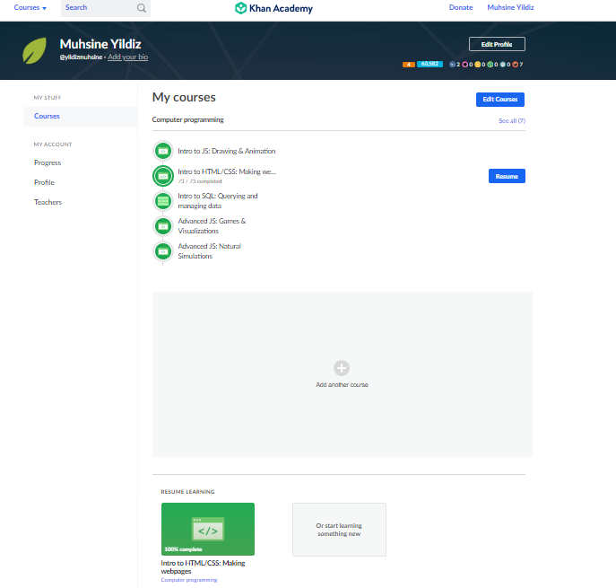Viewport: 616px width, 588px height.
Task: Open the Muhsine Yildiz account menu
Action: point(510,7)
